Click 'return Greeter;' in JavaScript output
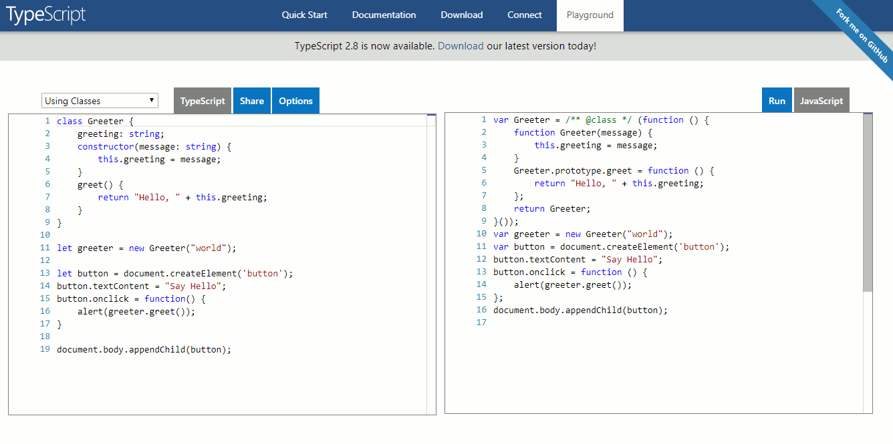The width and height of the screenshot is (893, 444). point(552,208)
